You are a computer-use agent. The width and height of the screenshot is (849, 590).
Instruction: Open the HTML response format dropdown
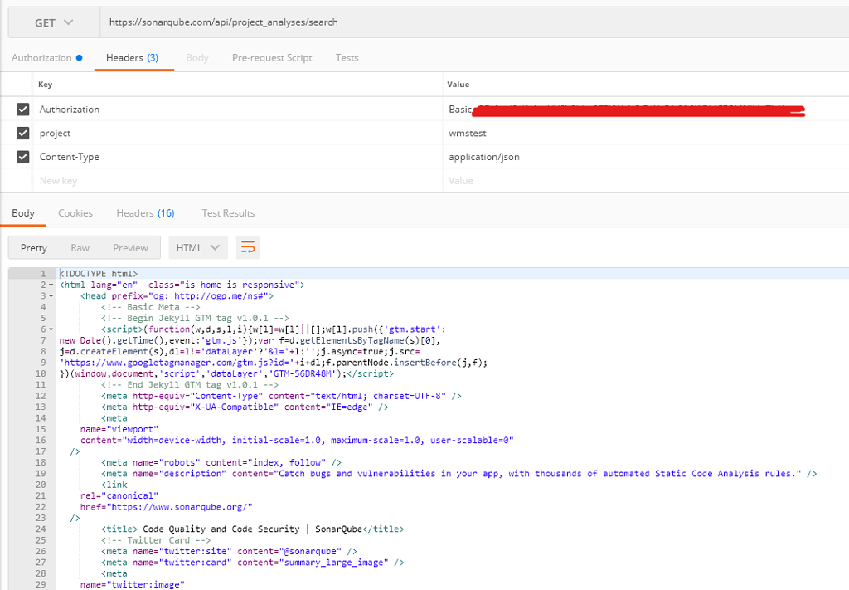pyautogui.click(x=197, y=247)
